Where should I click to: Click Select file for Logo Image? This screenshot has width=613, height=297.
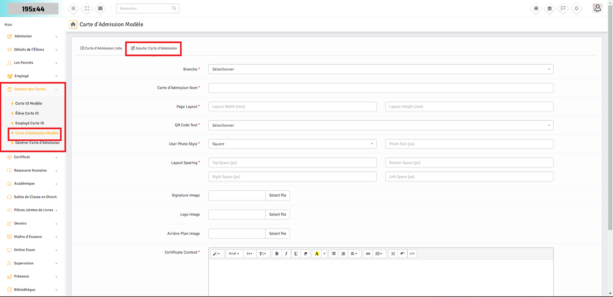point(277,215)
